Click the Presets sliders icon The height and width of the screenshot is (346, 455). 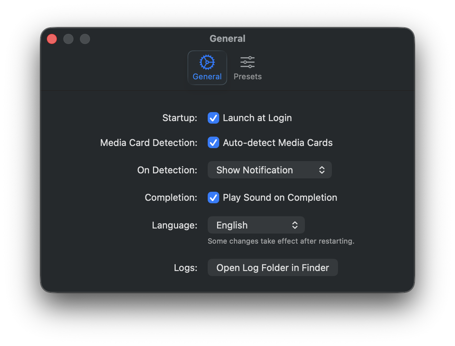[x=247, y=62]
